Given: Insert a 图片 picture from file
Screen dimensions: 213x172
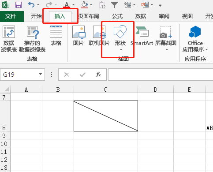Looking at the screenshot, I should pos(78,36).
